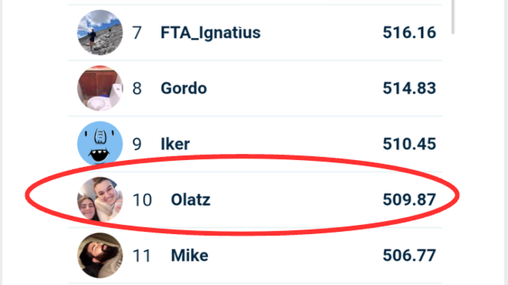Screen dimensions: 508x285
Task: Open Gordo's player name link
Action: (184, 88)
